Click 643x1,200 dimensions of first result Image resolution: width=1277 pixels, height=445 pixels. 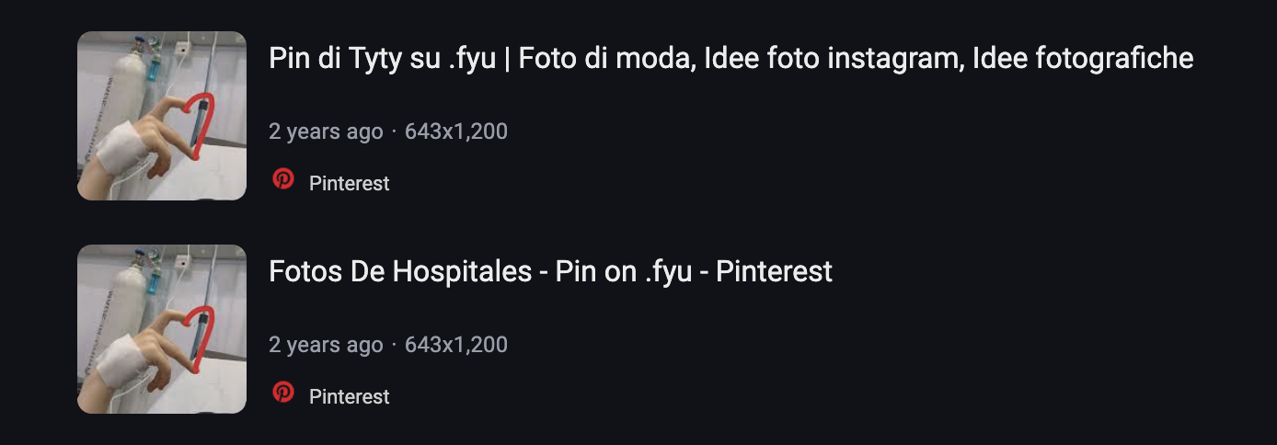pyautogui.click(x=456, y=131)
